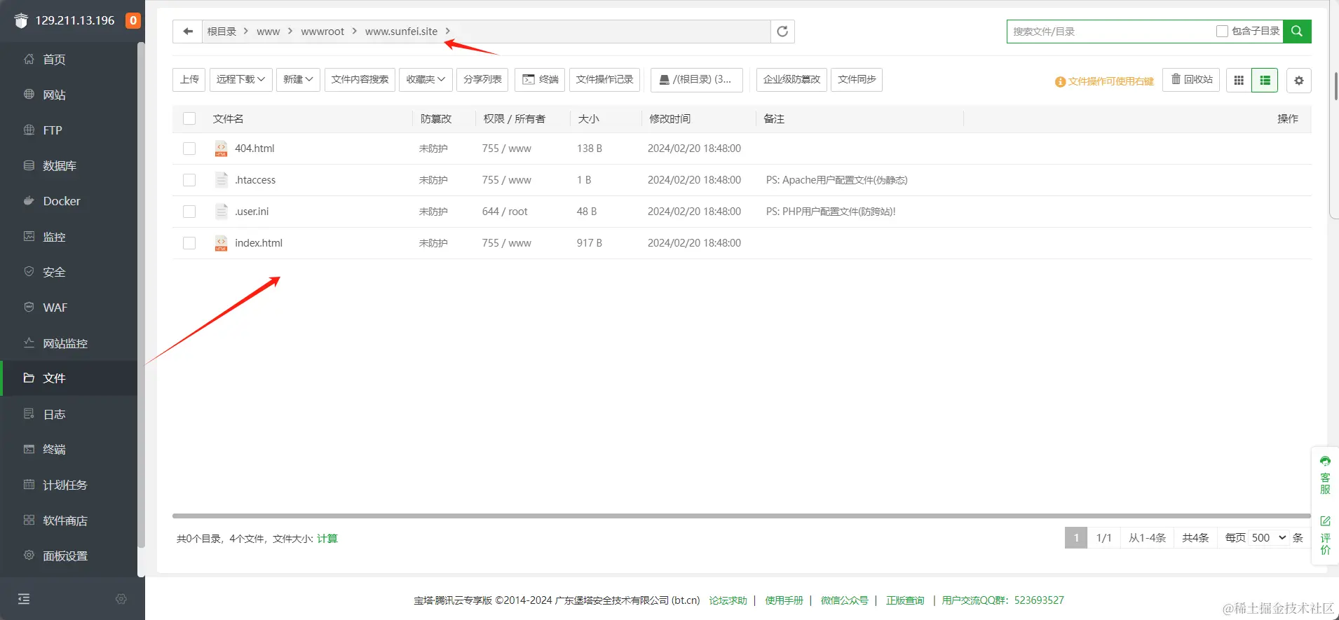1339x620 pixels.
Task: Click the www.sunfei.site breadcrumb
Action: click(x=401, y=32)
